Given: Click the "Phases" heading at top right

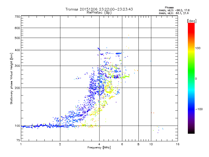Looking at the screenshot, I should click(x=169, y=8).
